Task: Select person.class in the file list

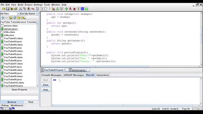Action: pyautogui.click(x=11, y=26)
